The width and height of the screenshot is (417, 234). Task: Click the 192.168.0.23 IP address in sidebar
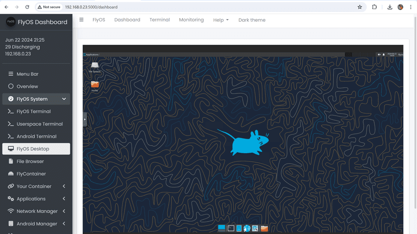point(18,54)
